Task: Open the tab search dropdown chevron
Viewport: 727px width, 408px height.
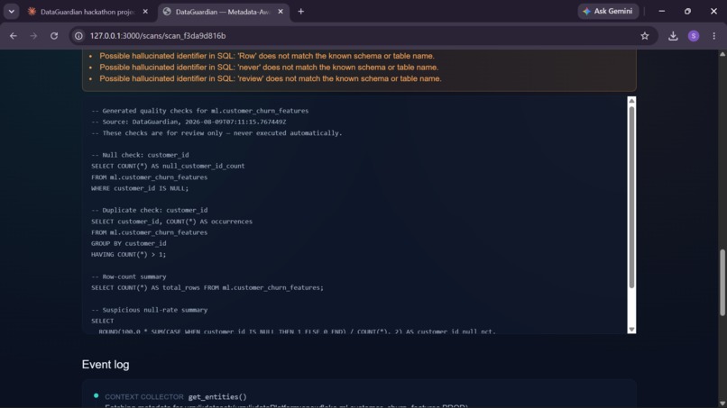Action: click(x=11, y=12)
